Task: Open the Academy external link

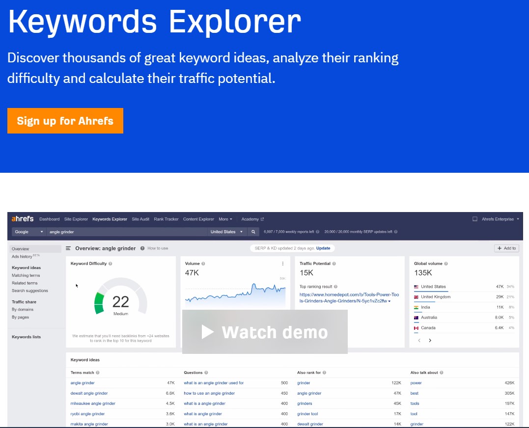Action: [x=252, y=219]
